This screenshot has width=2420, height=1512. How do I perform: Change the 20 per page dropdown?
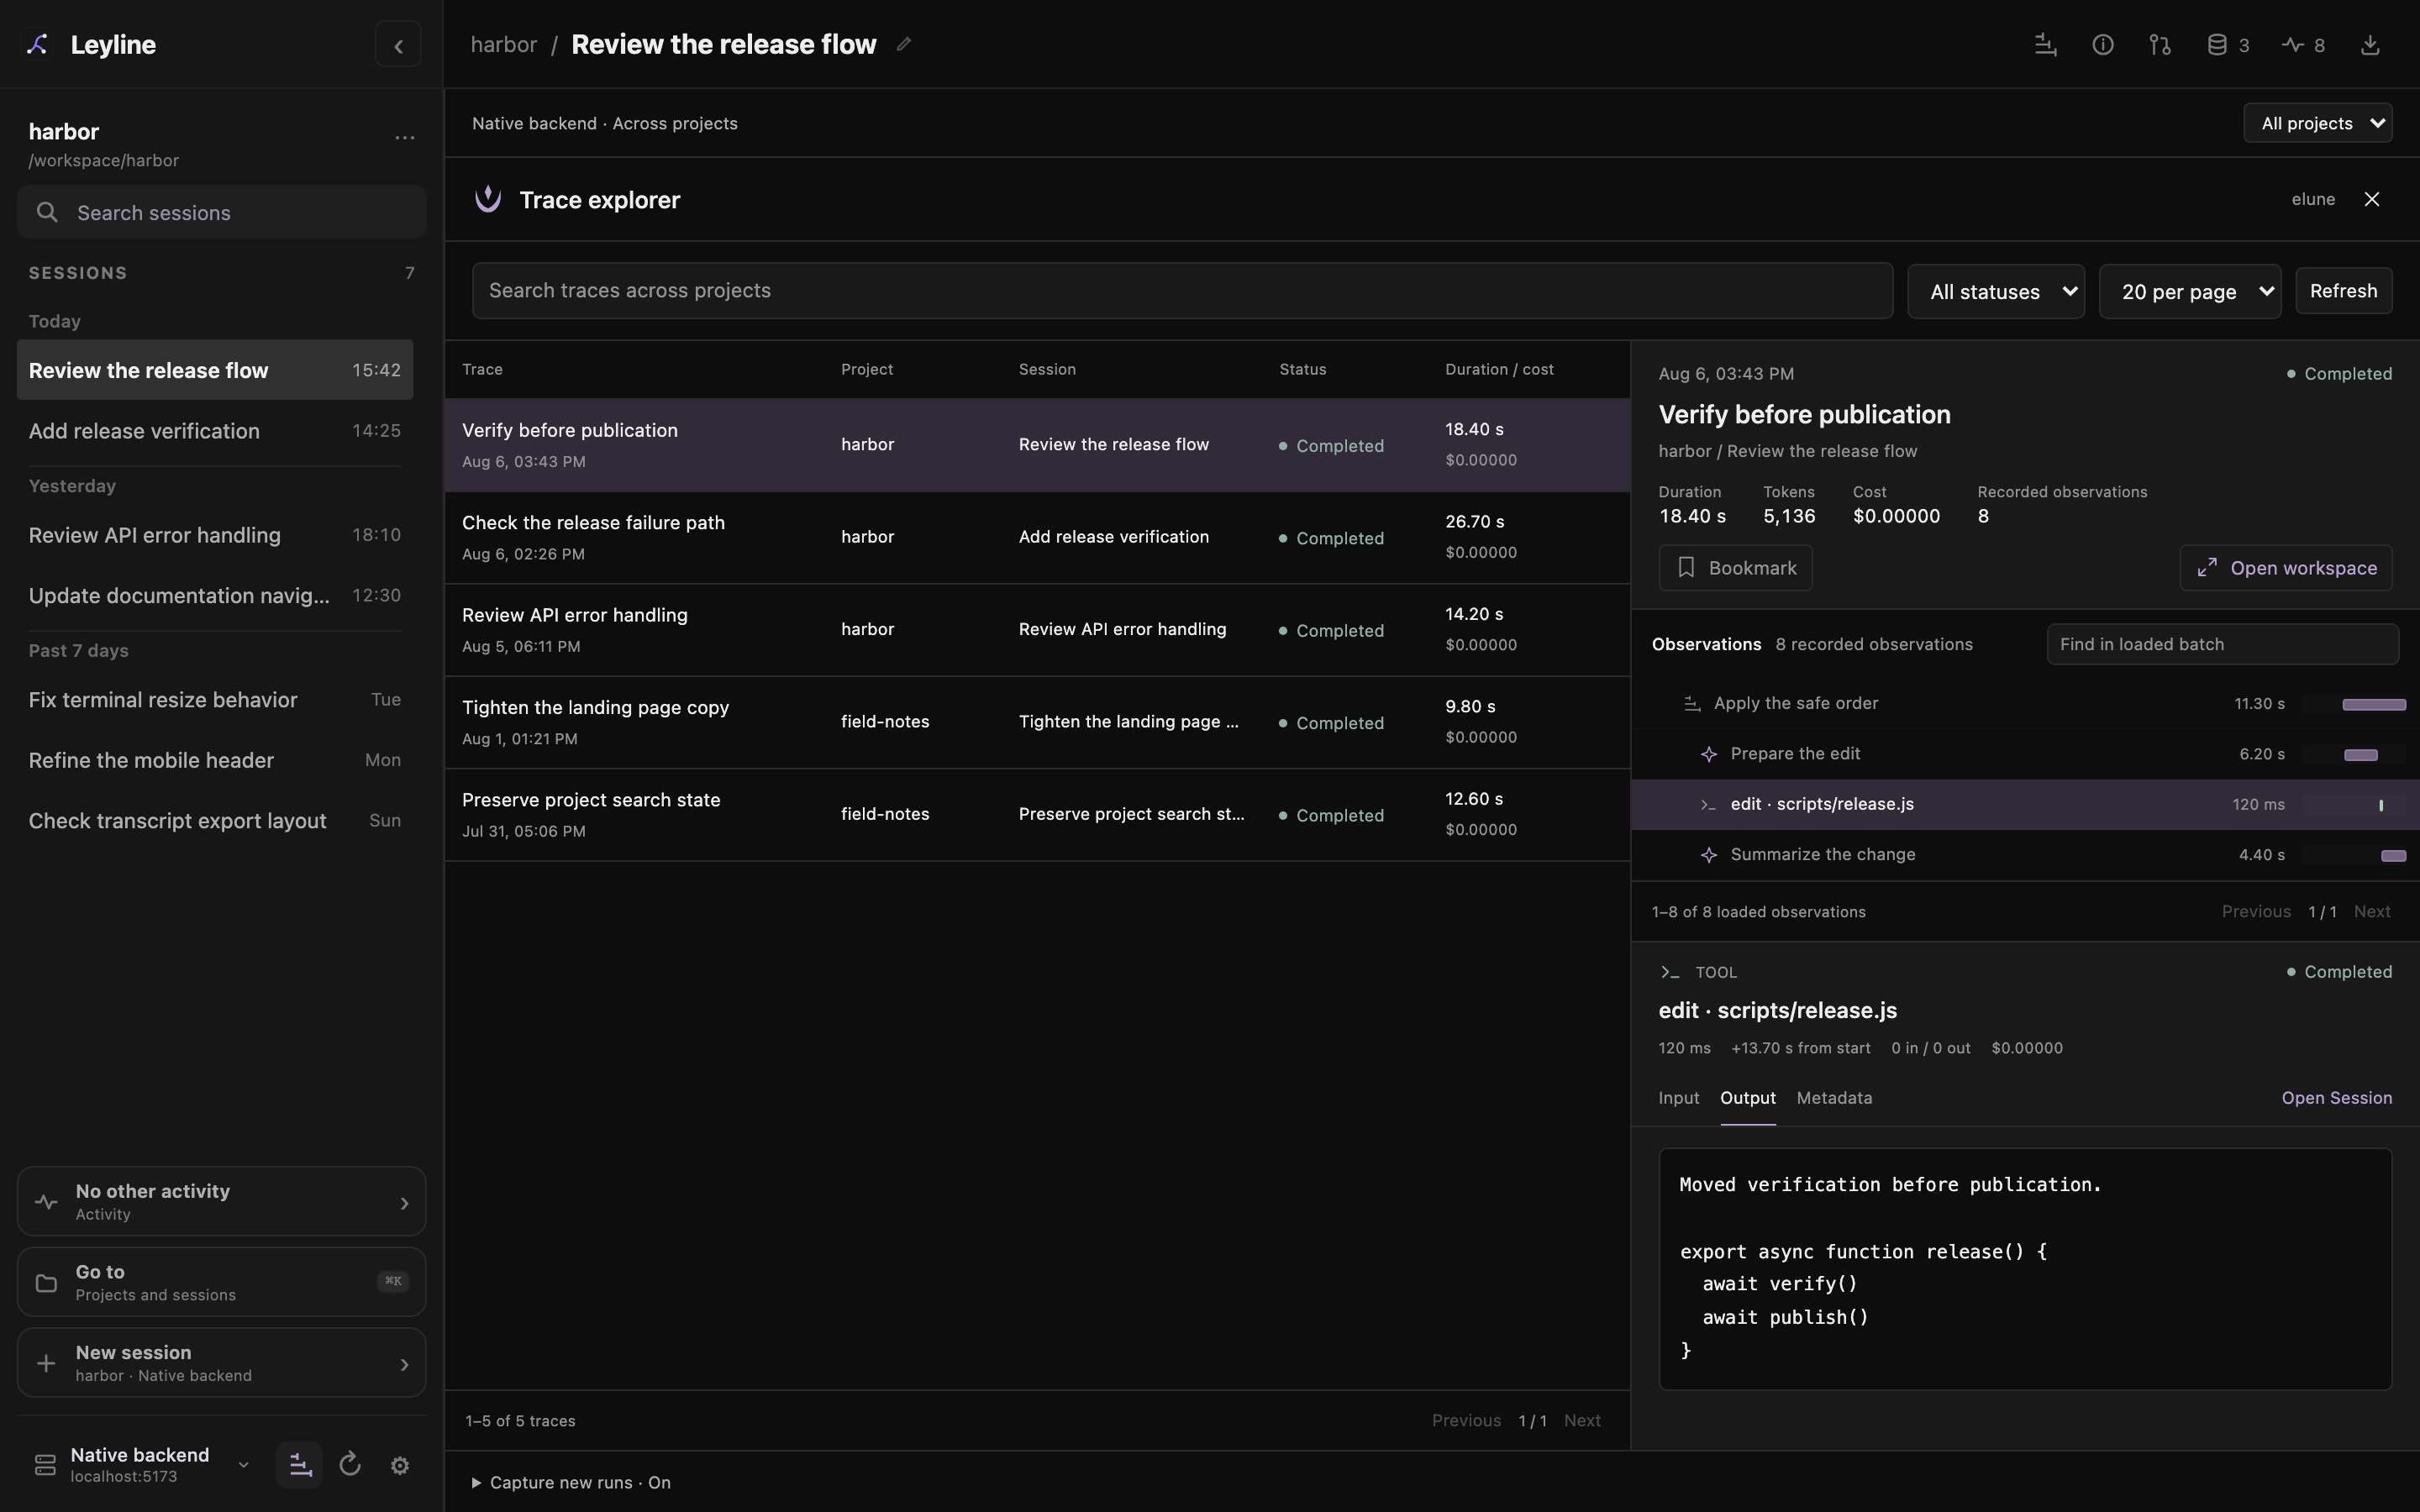[x=2189, y=291]
